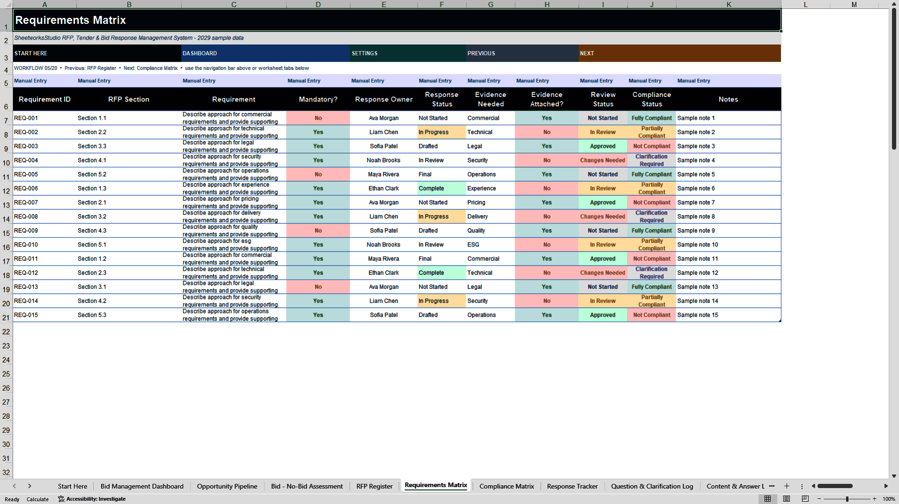This screenshot has width=899, height=504.
Task: Open the Start Here sheet tab
Action: (73, 486)
